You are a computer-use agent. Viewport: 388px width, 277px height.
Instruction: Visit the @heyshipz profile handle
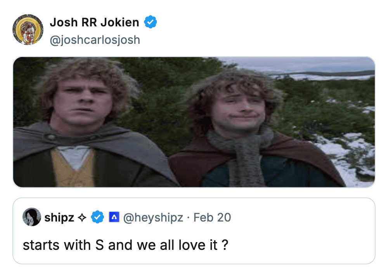(153, 218)
